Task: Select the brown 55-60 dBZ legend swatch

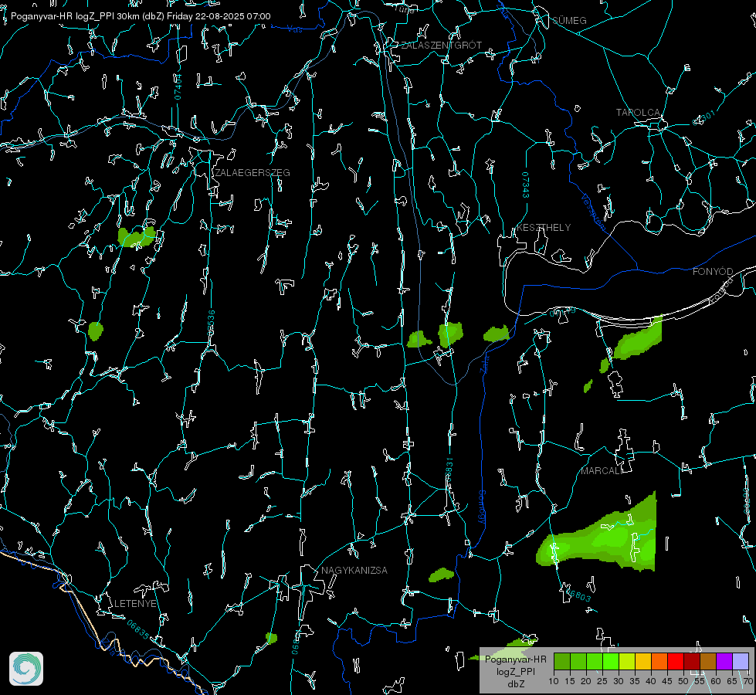Action: pyautogui.click(x=708, y=661)
